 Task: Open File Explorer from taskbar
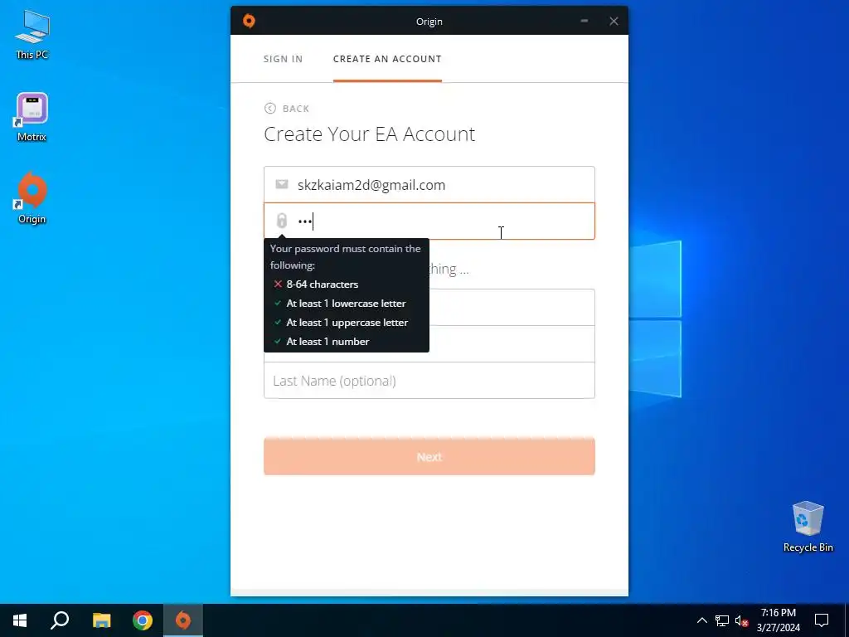click(101, 620)
